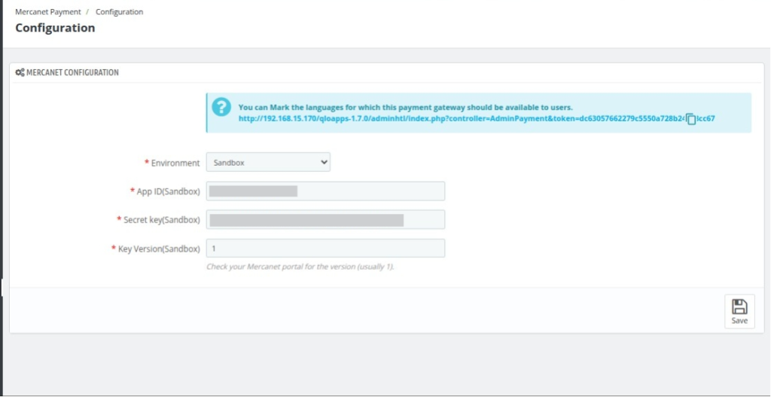Focus the App ID(Sandbox) input field

click(325, 191)
